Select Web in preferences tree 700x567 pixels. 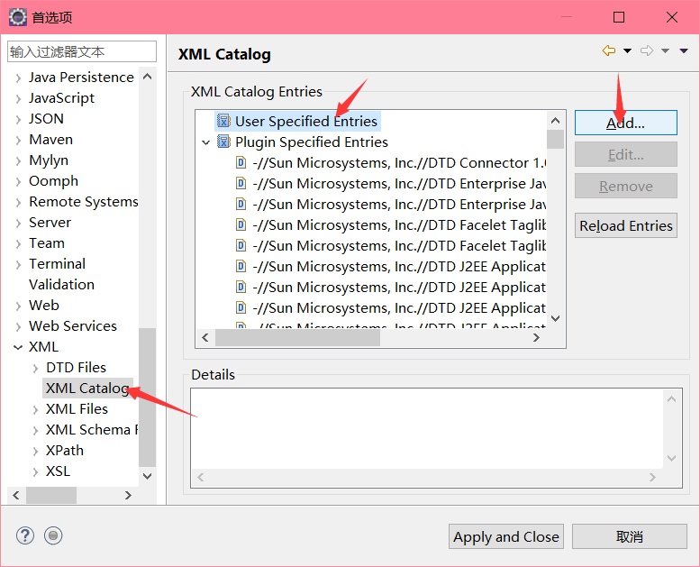tap(44, 306)
